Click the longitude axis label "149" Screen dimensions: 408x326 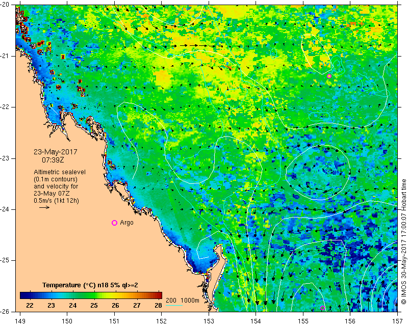click(x=20, y=321)
